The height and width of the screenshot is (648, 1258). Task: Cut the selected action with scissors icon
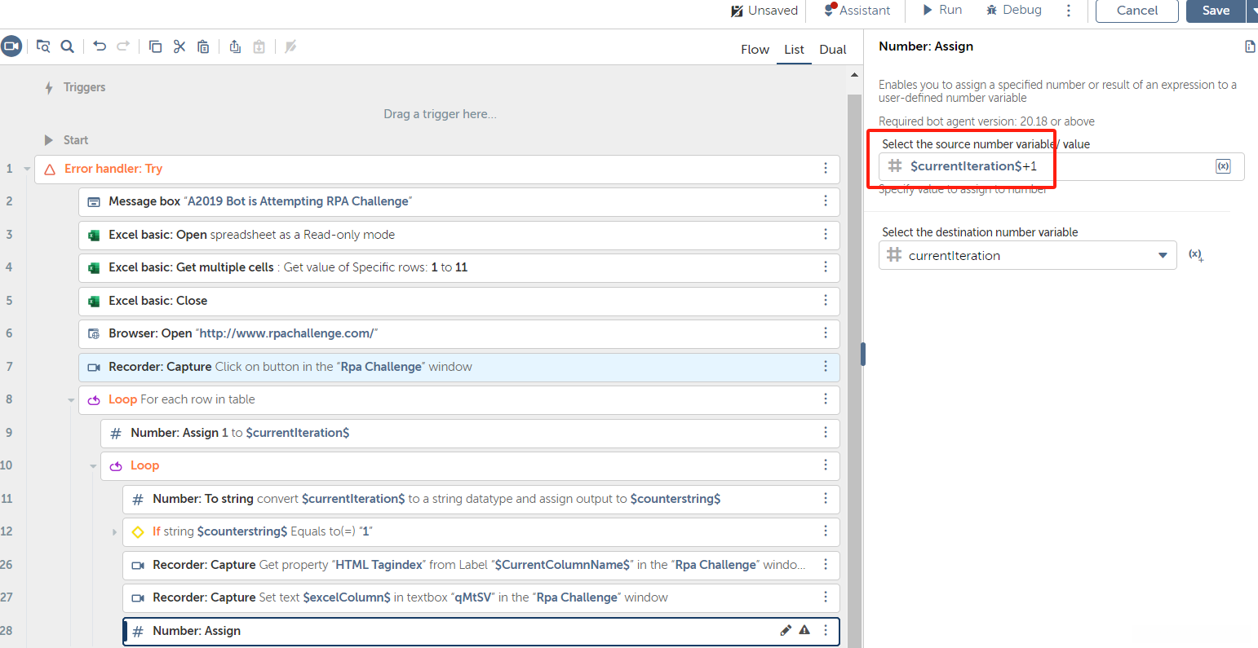(179, 46)
